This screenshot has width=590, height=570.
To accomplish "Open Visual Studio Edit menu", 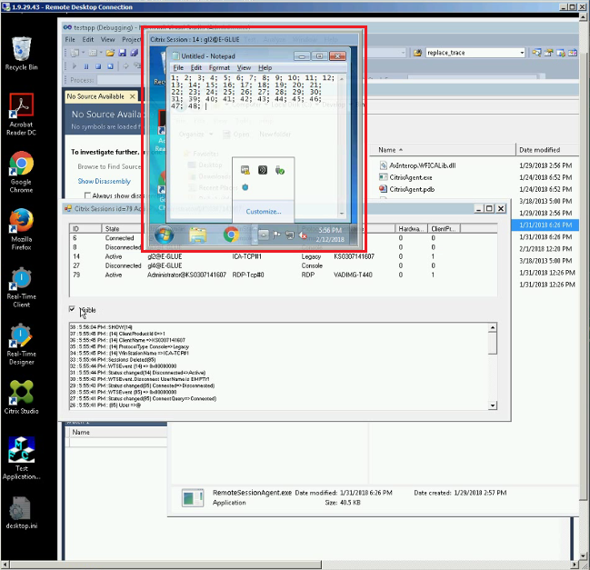I will (x=87, y=39).
